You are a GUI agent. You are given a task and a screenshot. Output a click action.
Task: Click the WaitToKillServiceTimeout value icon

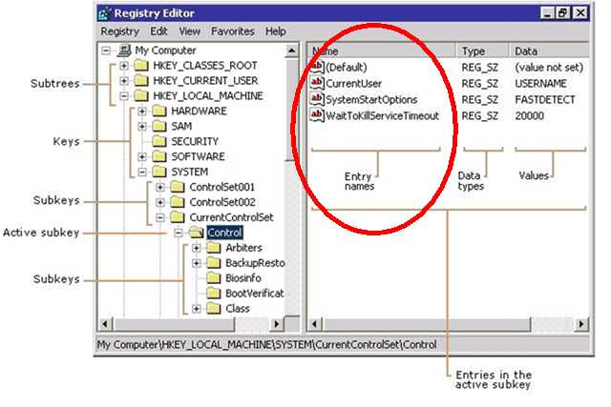pyautogui.click(x=317, y=115)
